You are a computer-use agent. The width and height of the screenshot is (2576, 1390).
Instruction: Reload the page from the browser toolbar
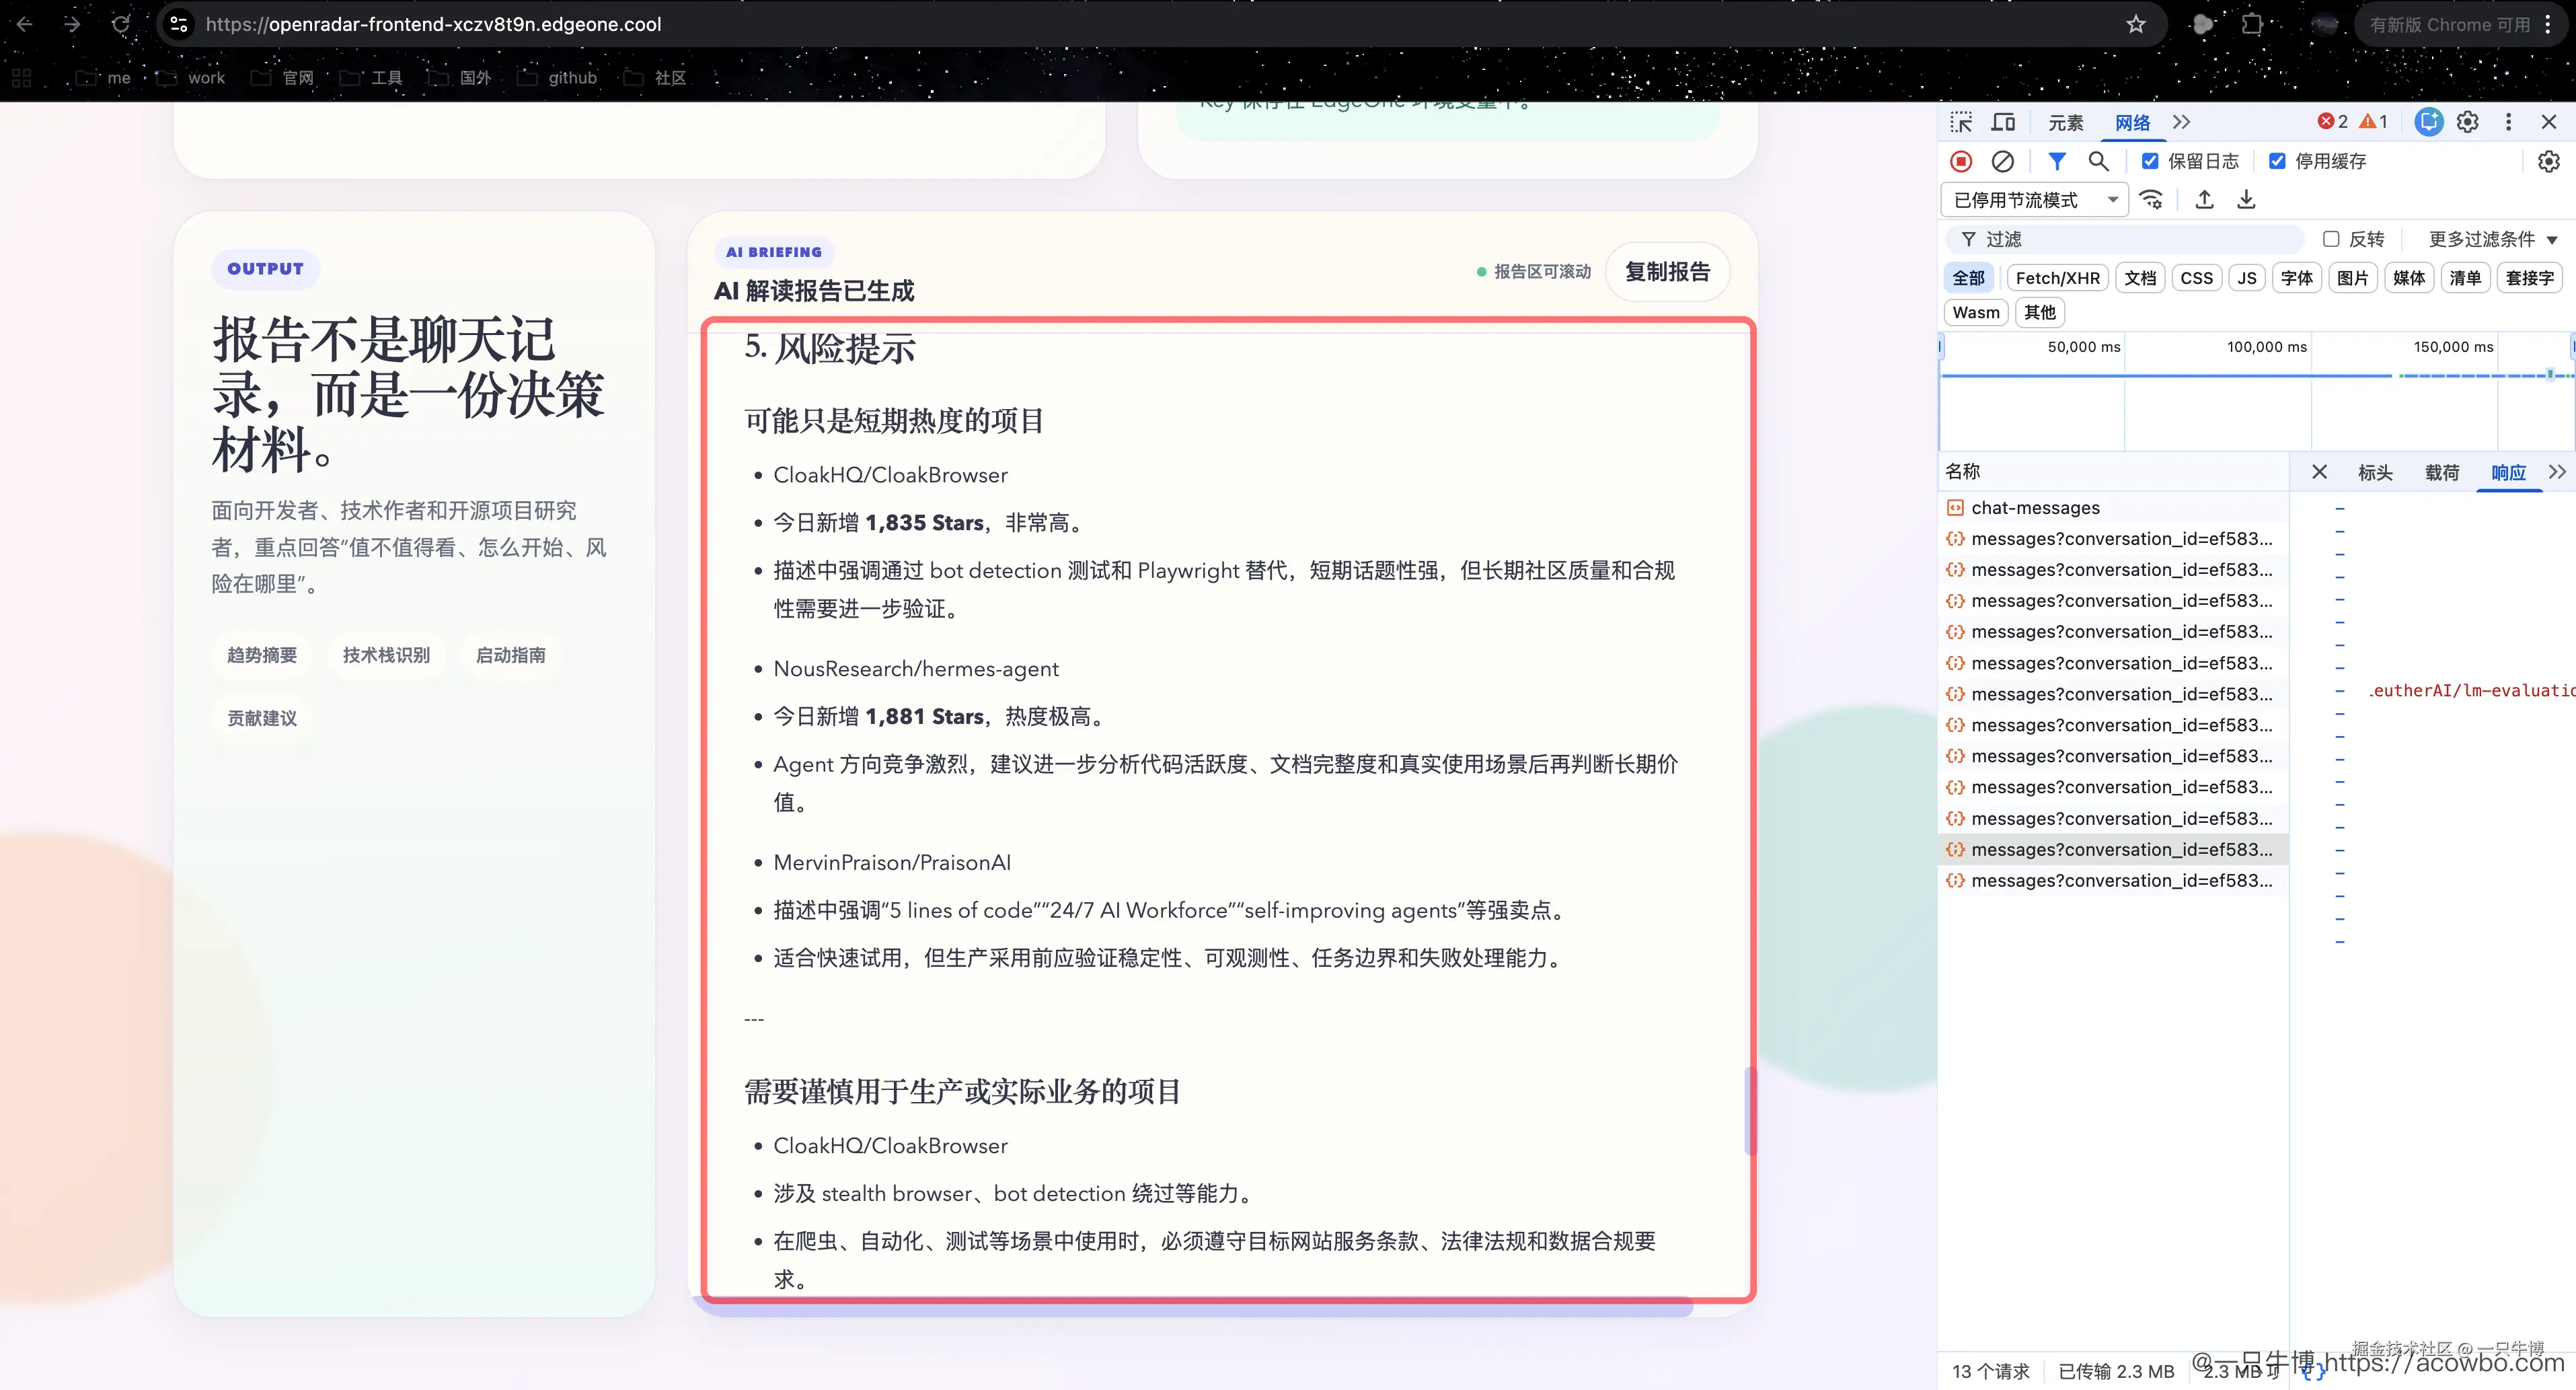coord(121,24)
